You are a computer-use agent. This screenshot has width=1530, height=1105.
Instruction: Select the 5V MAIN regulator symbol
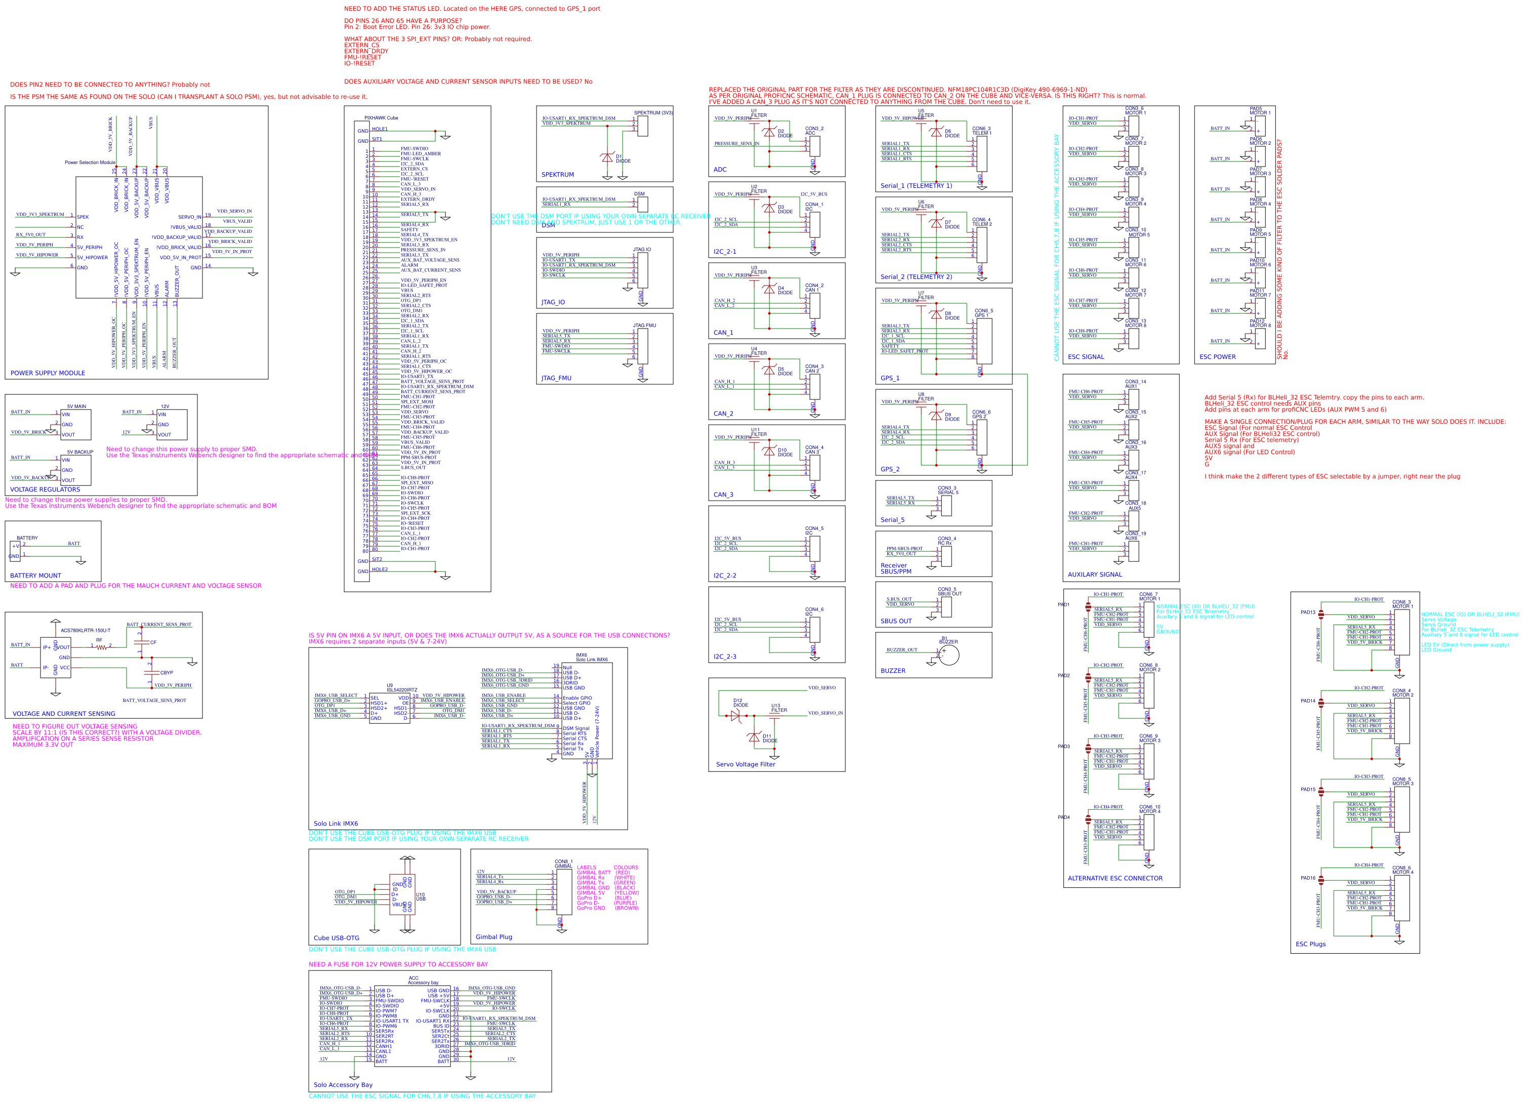75,425
